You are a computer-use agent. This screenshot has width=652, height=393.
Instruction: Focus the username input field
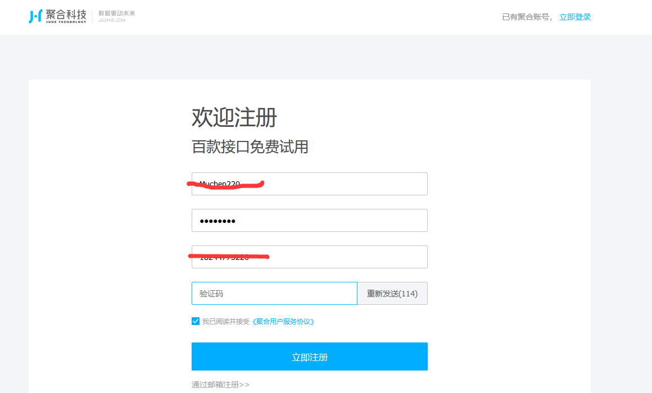(x=309, y=184)
